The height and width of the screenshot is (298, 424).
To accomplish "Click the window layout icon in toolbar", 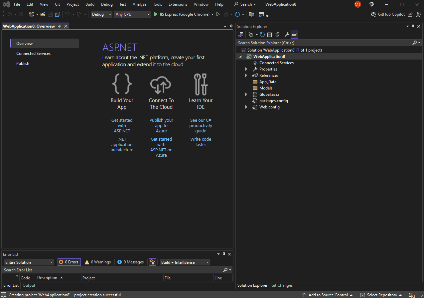I will (261, 14).
